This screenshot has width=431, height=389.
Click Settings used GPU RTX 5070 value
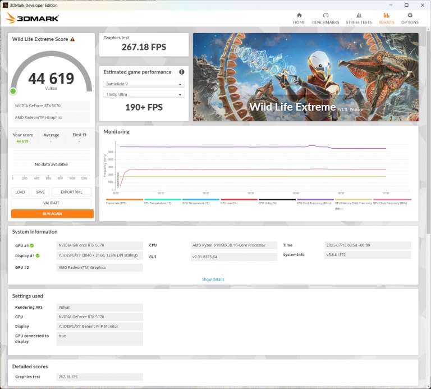point(100,317)
